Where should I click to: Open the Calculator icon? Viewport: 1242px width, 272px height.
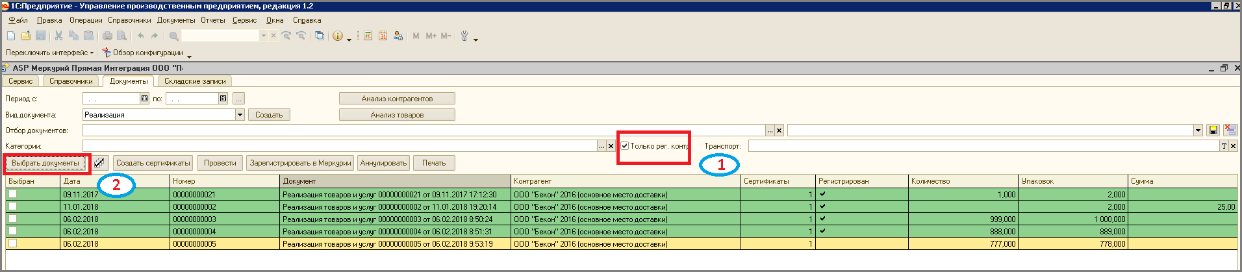pos(368,36)
